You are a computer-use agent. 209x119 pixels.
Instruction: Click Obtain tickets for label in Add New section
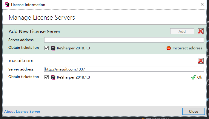24,48
